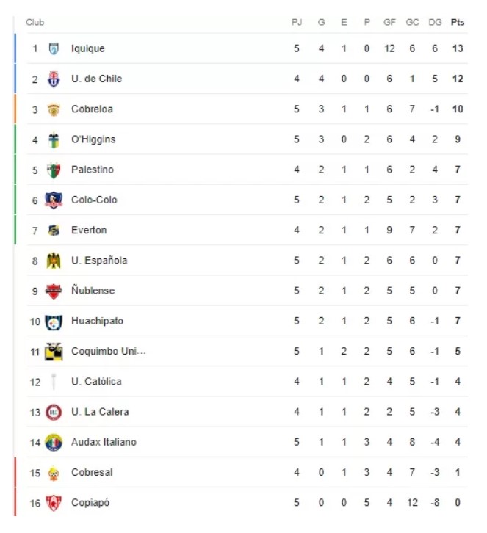This screenshot has width=487, height=533.
Task: Select the Club column header
Action: click(x=35, y=23)
